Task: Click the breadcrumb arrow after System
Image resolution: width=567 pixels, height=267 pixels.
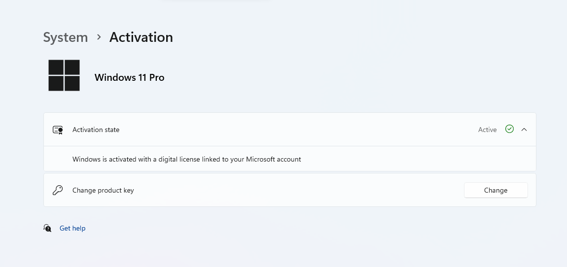Action: [99, 37]
